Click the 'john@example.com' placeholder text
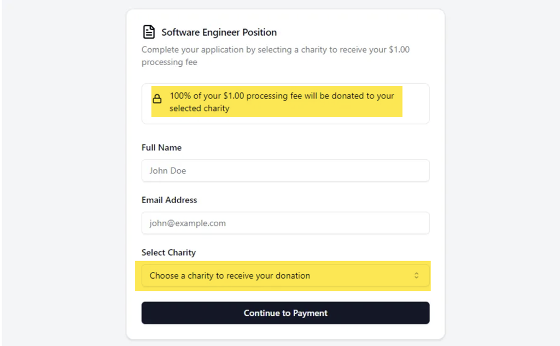Screen dimensions: 560x346 coord(188,223)
